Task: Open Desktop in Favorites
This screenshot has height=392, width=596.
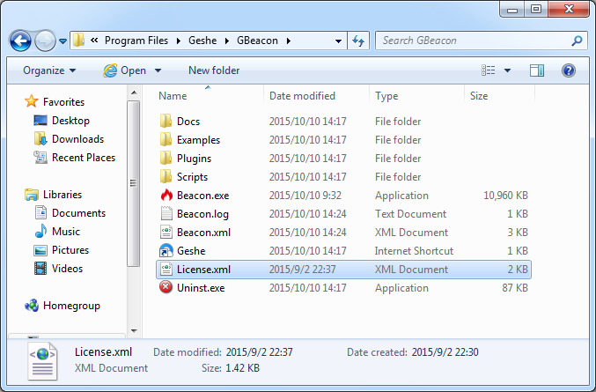Action: tap(70, 121)
